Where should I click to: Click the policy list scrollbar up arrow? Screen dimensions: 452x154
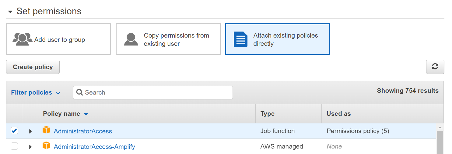tap(440, 127)
